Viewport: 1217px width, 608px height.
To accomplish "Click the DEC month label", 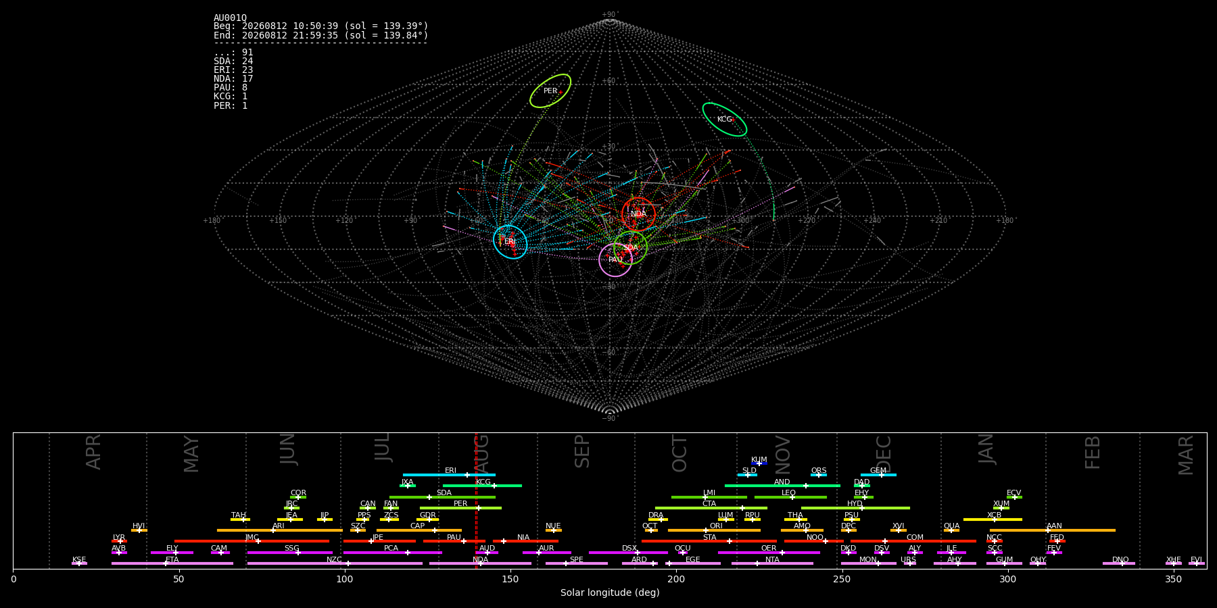I will click(x=884, y=453).
